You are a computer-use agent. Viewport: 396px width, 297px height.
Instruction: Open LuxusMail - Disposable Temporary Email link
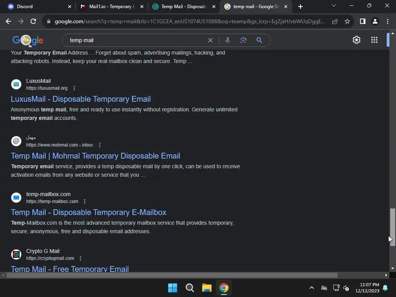click(80, 99)
